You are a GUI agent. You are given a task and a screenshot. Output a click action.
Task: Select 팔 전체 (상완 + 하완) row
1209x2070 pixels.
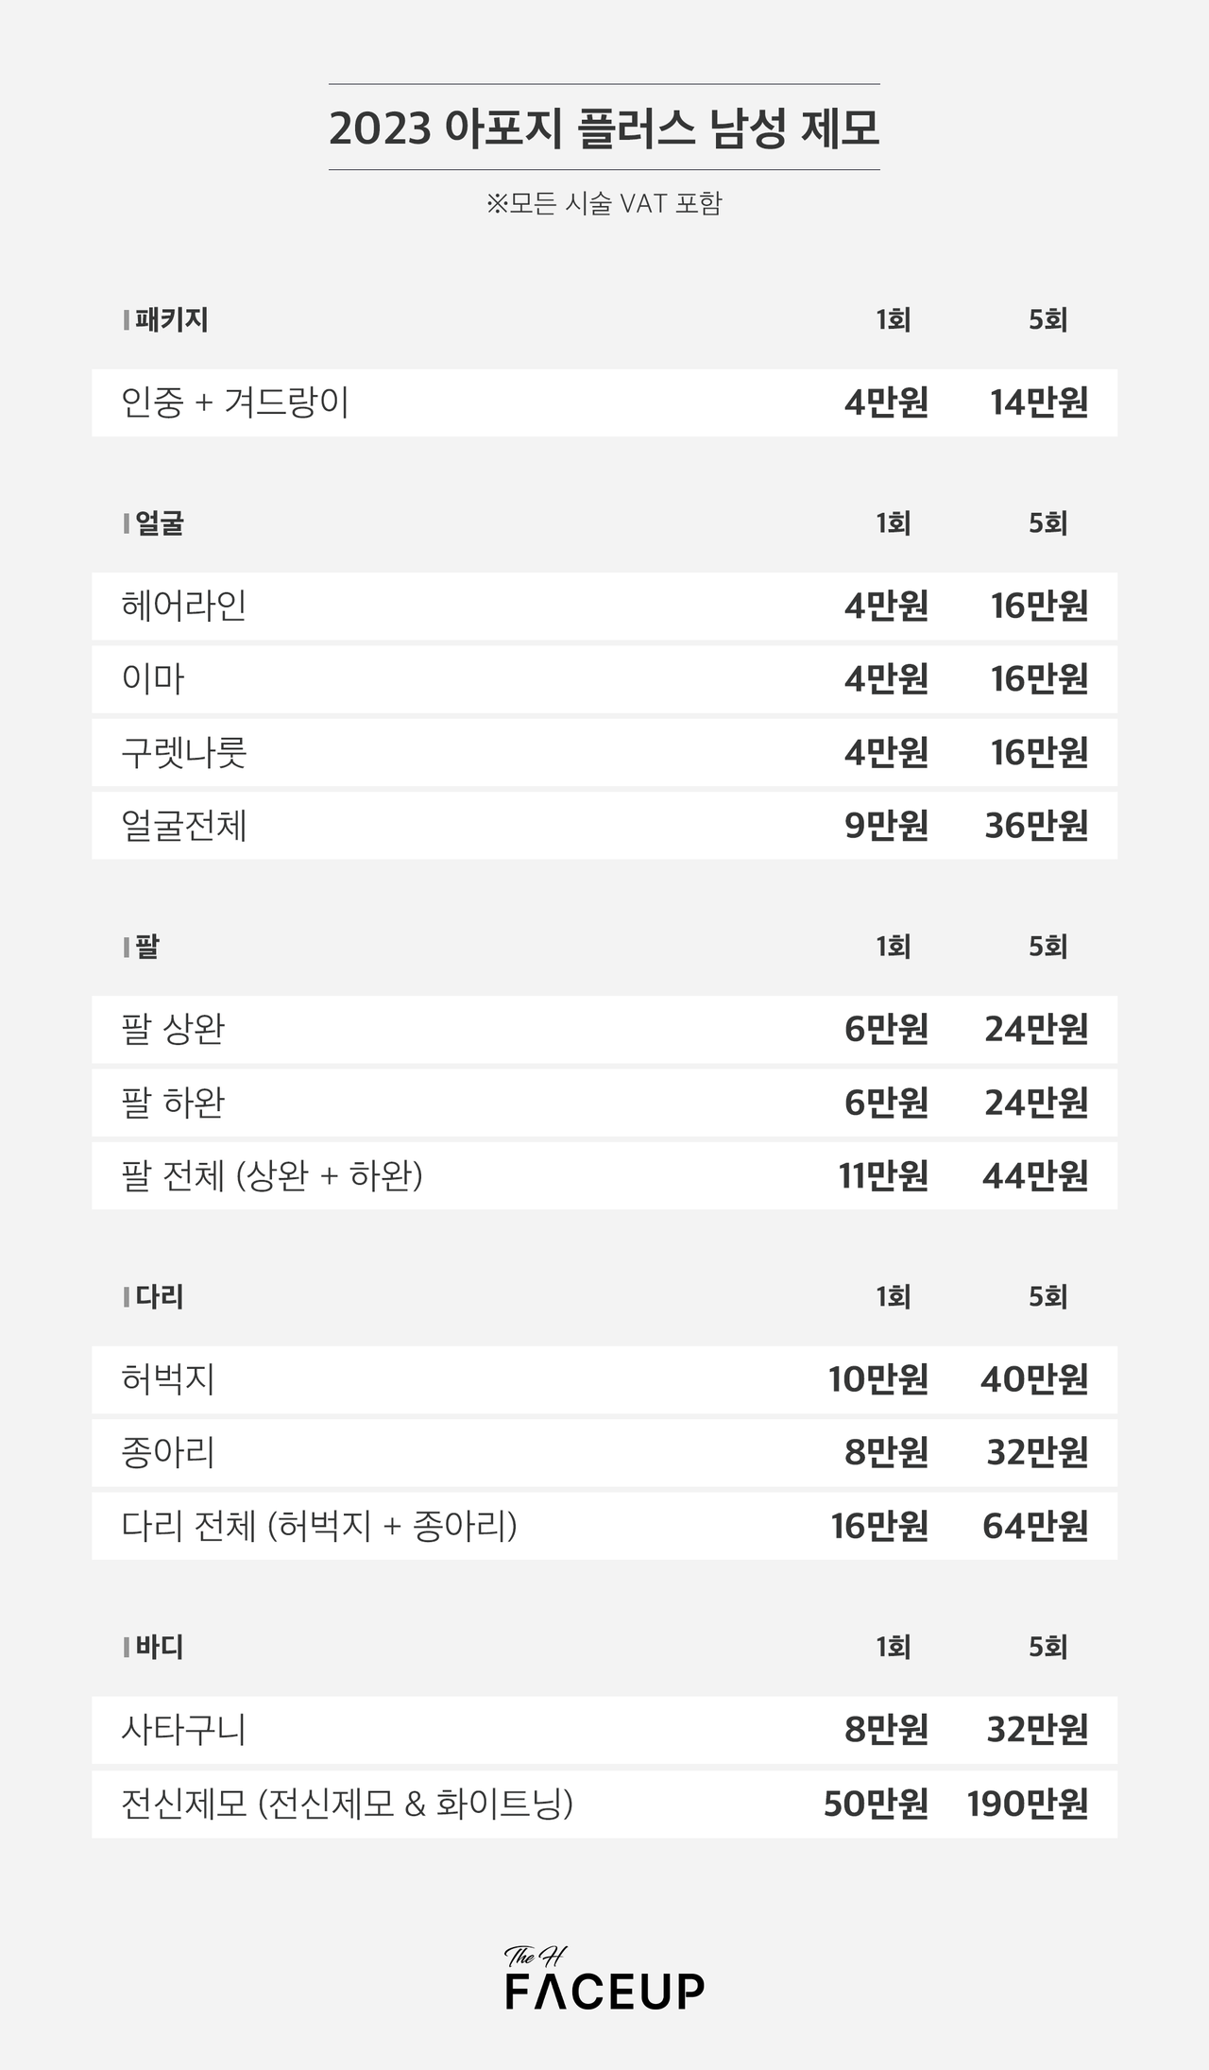(604, 1175)
